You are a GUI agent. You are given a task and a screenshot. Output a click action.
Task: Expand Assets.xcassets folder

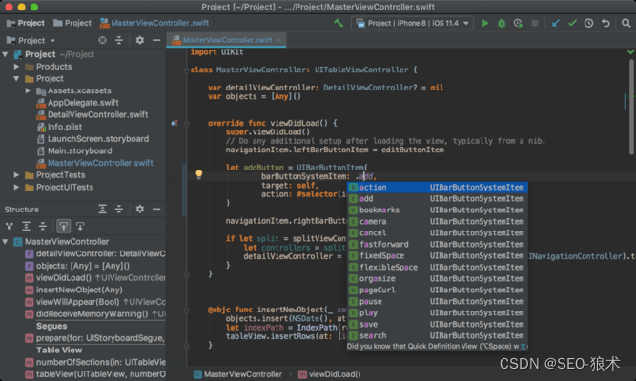[28, 90]
